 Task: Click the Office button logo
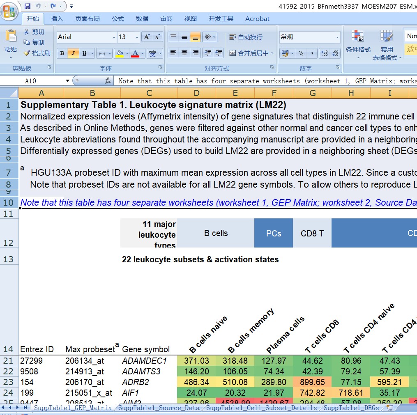pyautogui.click(x=9, y=11)
